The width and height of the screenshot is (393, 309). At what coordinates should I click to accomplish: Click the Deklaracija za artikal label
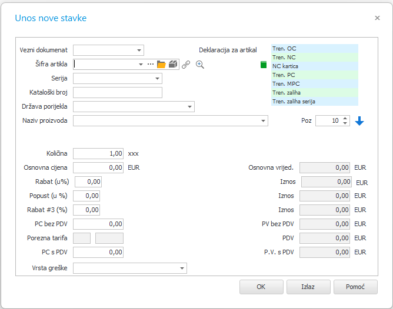(228, 51)
